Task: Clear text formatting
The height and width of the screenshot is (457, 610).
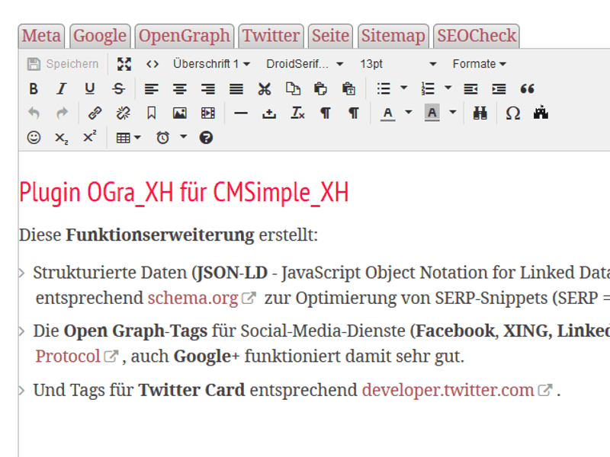Action: point(297,113)
